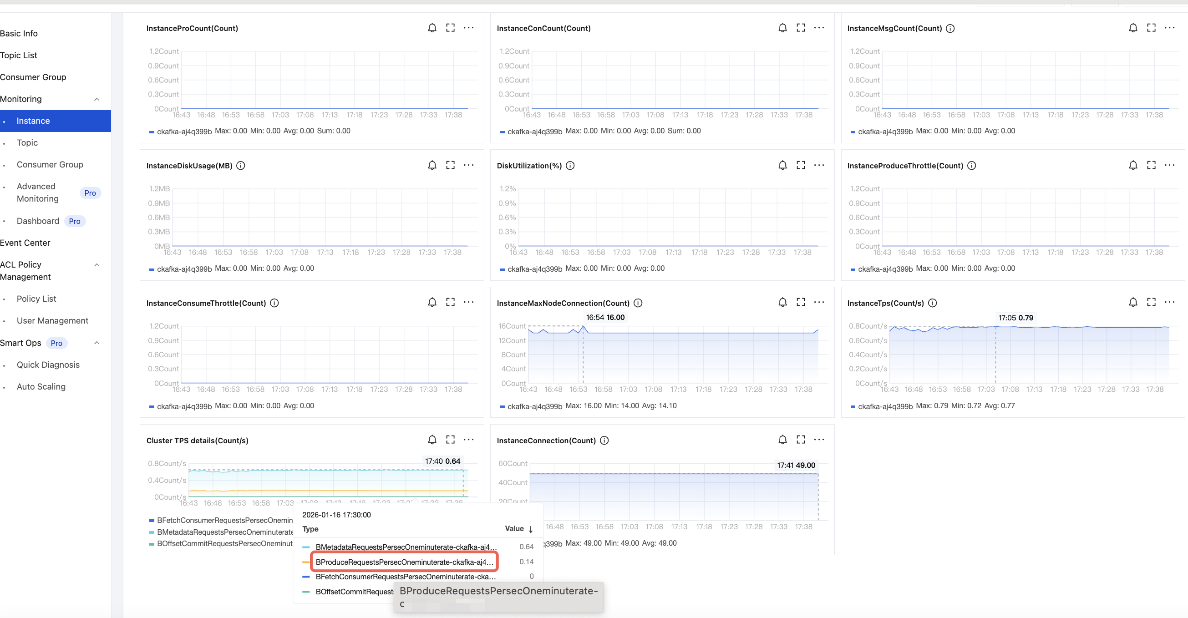Open Topic List in sidebar
The image size is (1188, 618).
(x=19, y=56)
